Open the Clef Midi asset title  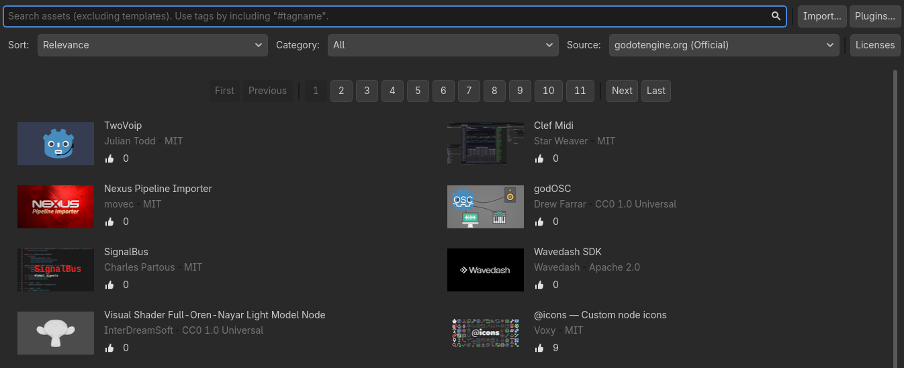click(553, 126)
